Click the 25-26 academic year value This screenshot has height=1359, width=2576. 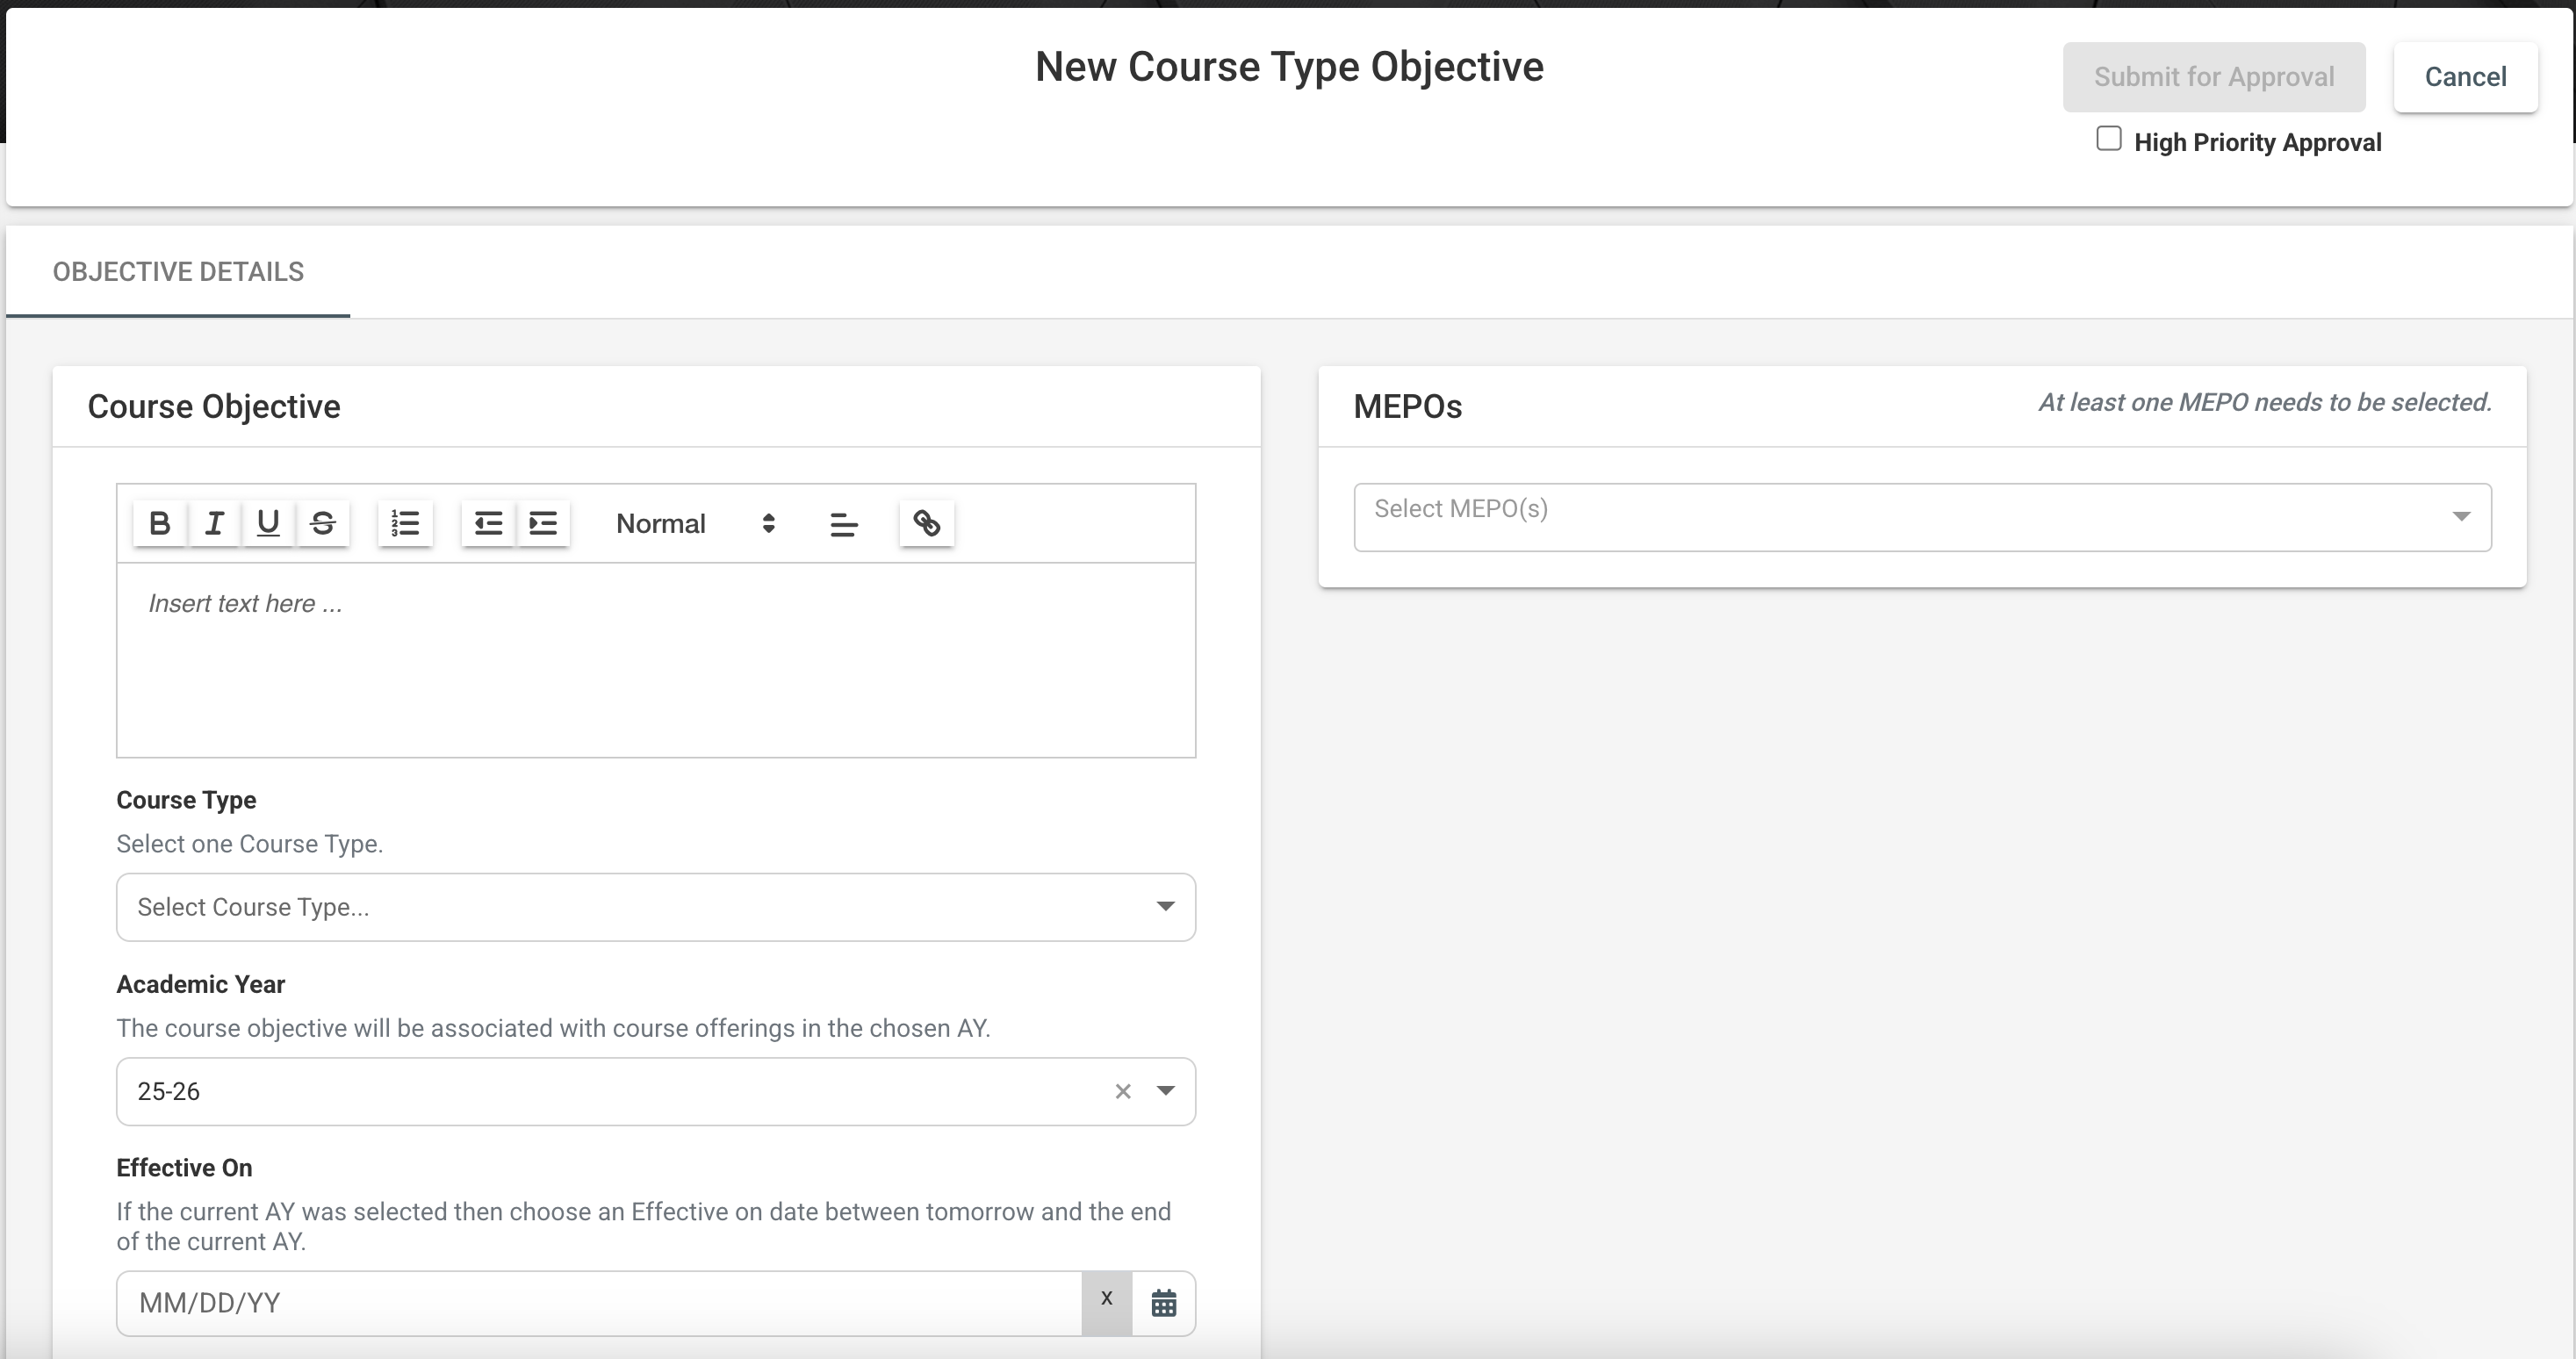point(169,1091)
